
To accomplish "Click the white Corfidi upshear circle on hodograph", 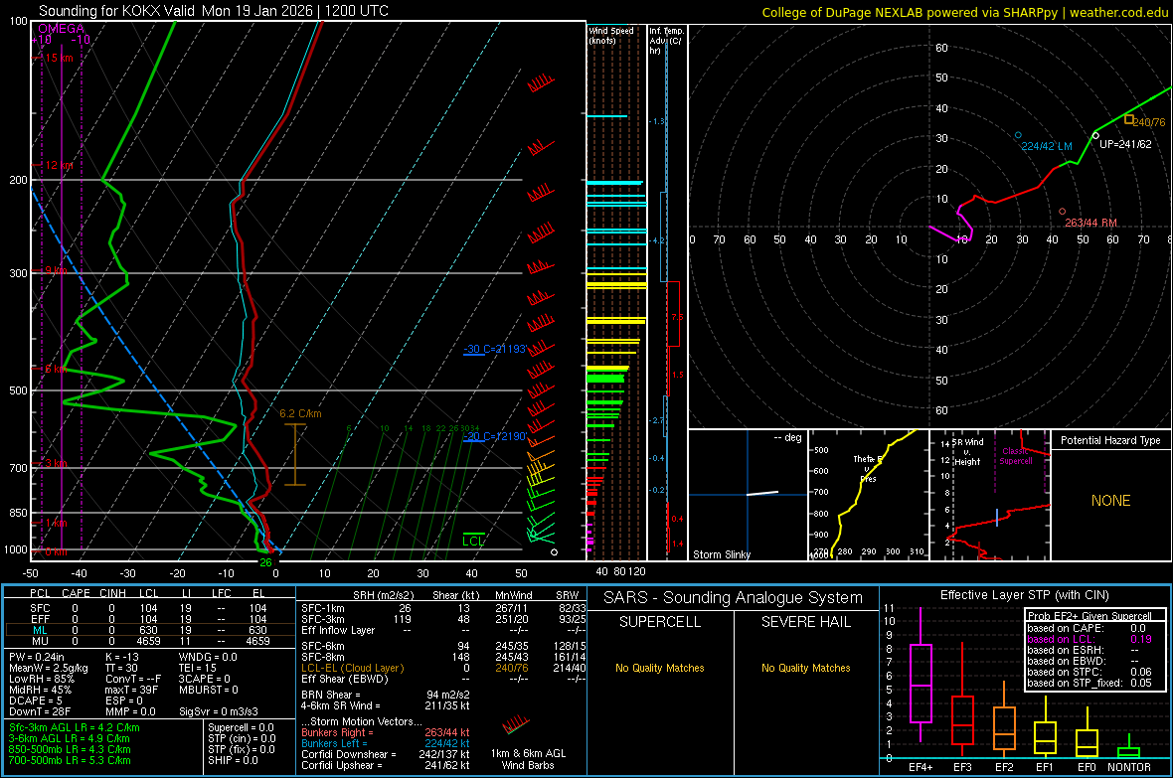I will (1095, 135).
